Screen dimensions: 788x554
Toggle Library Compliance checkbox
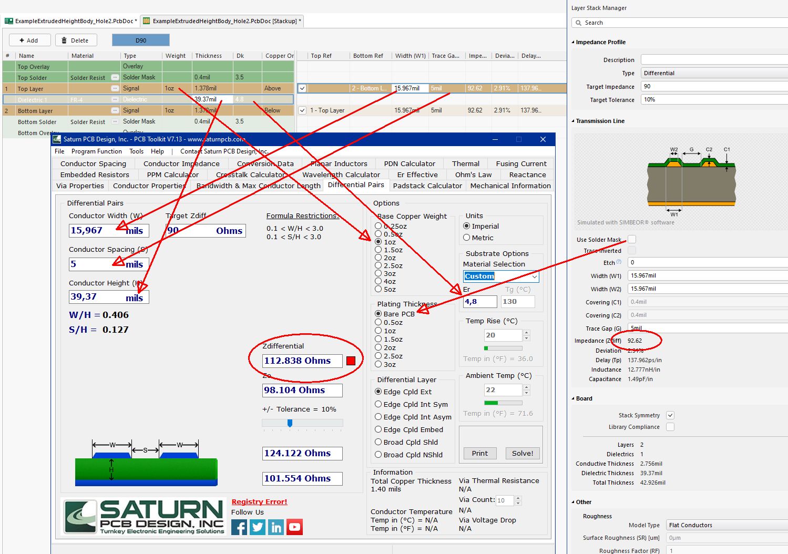click(x=670, y=427)
